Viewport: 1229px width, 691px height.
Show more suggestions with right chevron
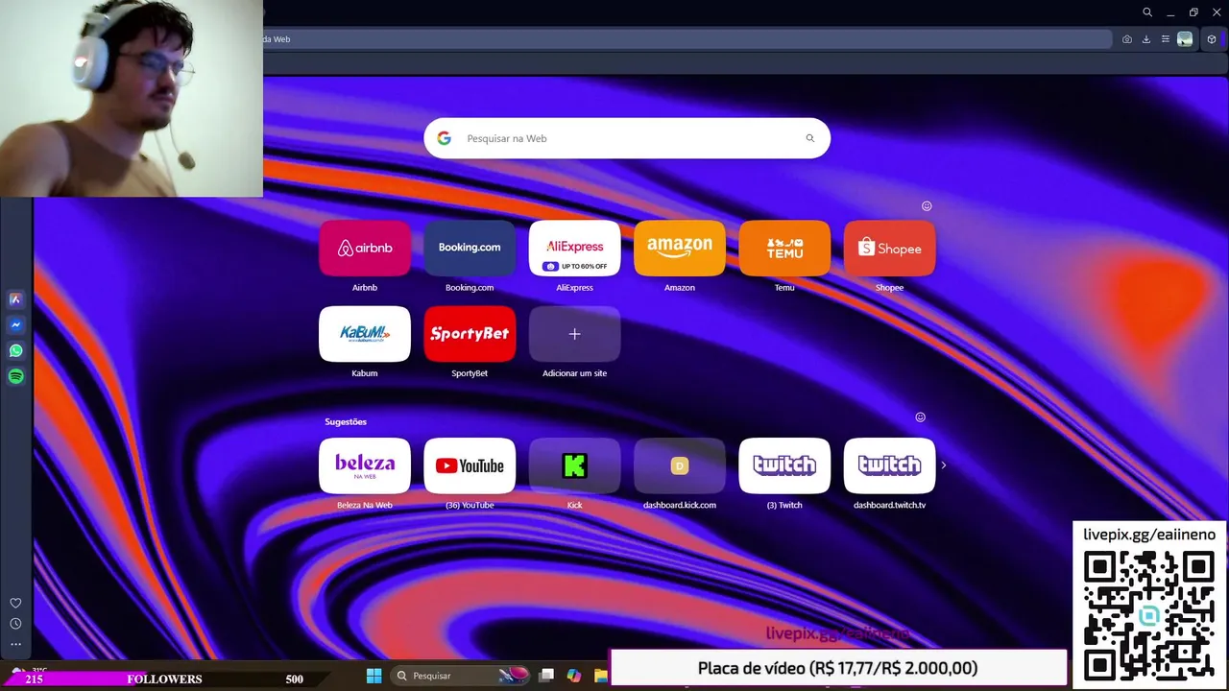tap(943, 465)
